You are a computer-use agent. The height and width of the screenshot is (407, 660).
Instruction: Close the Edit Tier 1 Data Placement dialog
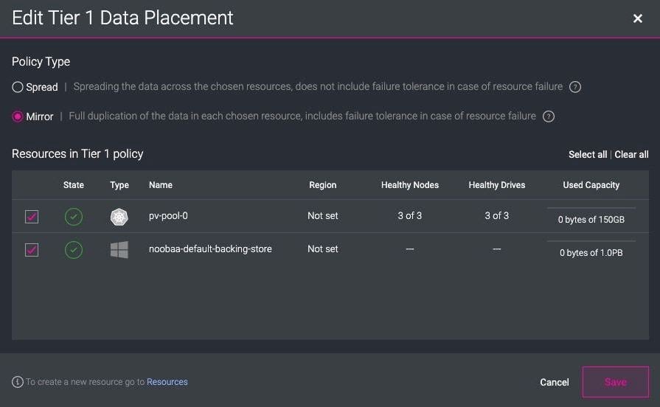pyautogui.click(x=638, y=18)
